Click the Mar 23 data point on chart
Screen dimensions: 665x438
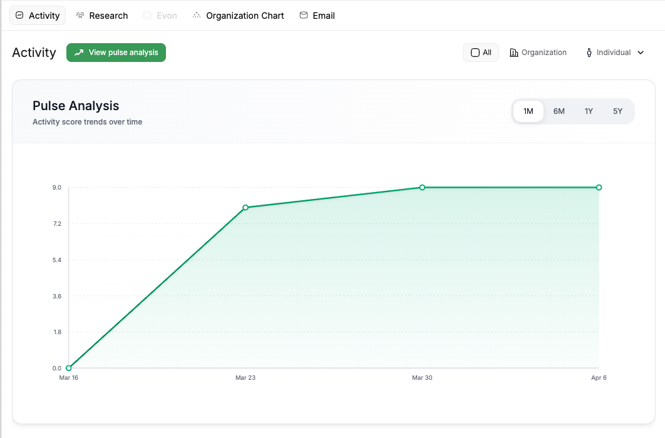pyautogui.click(x=245, y=208)
